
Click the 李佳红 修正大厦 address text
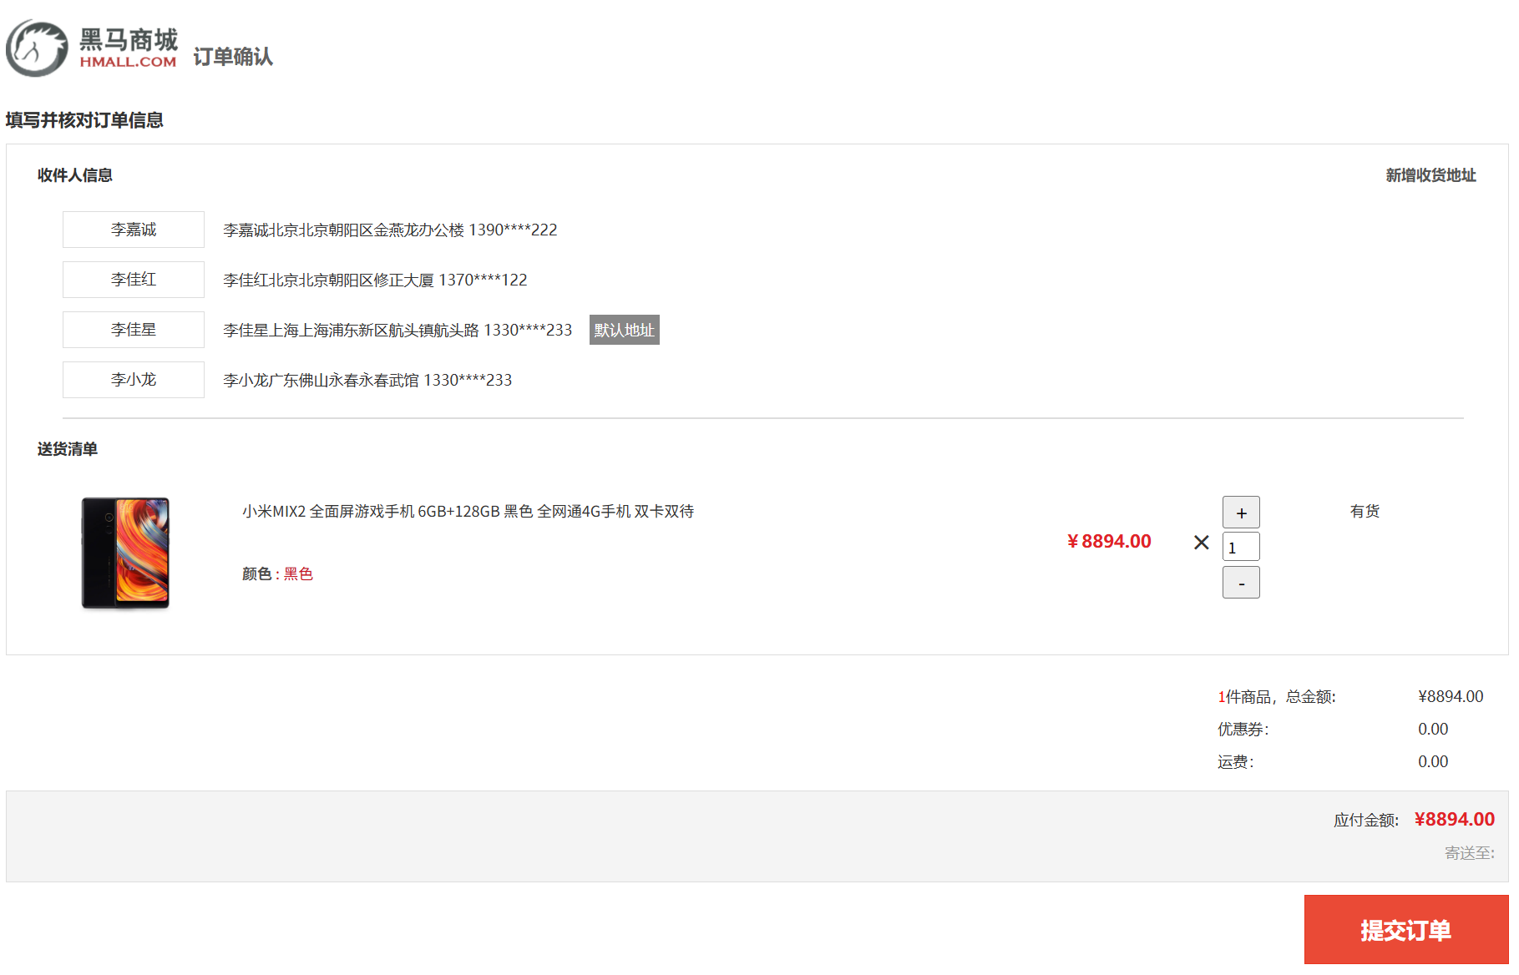coord(375,280)
